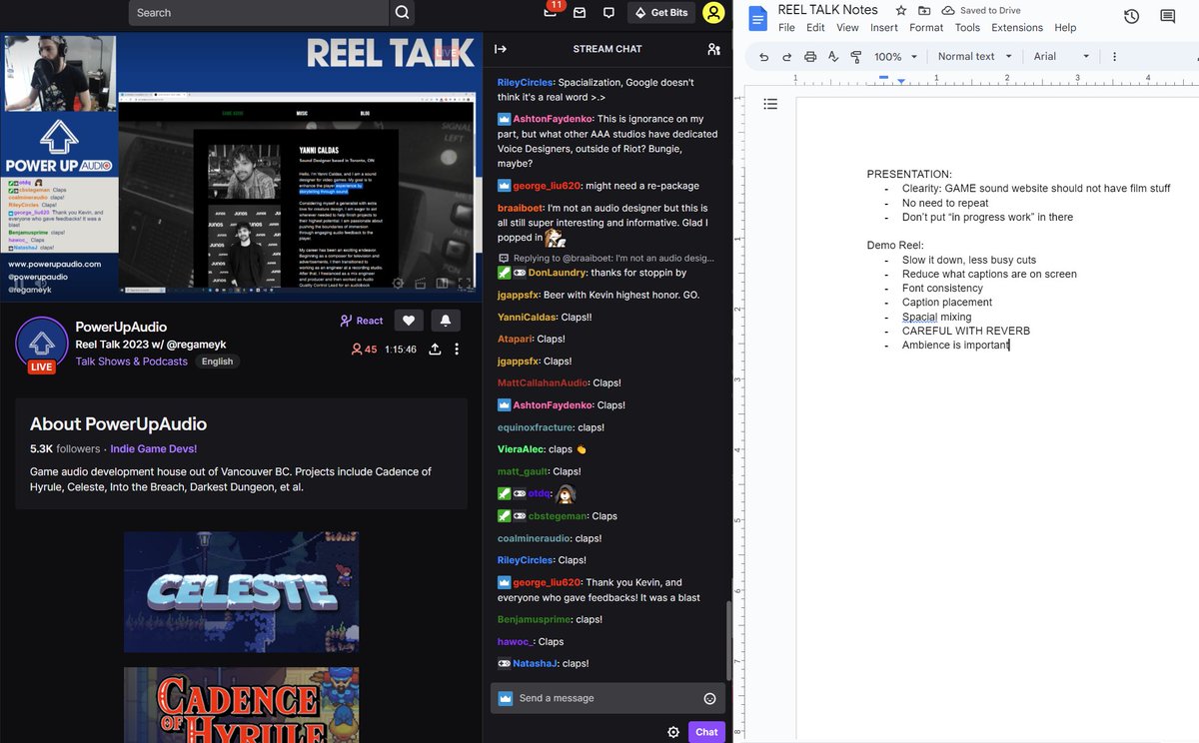The height and width of the screenshot is (743, 1199).
Task: Open the 100% zoom dropdown
Action: click(x=895, y=57)
